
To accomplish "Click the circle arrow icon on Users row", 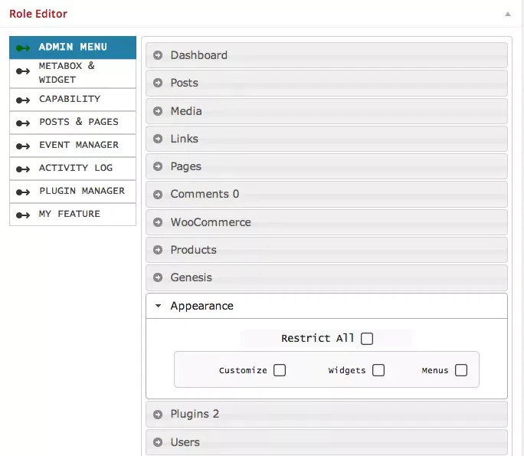I will point(158,442).
